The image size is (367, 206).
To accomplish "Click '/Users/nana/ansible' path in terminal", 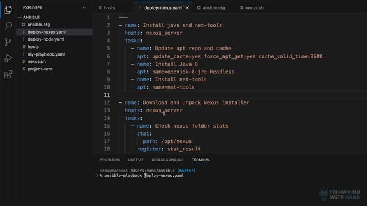I will (153, 171).
